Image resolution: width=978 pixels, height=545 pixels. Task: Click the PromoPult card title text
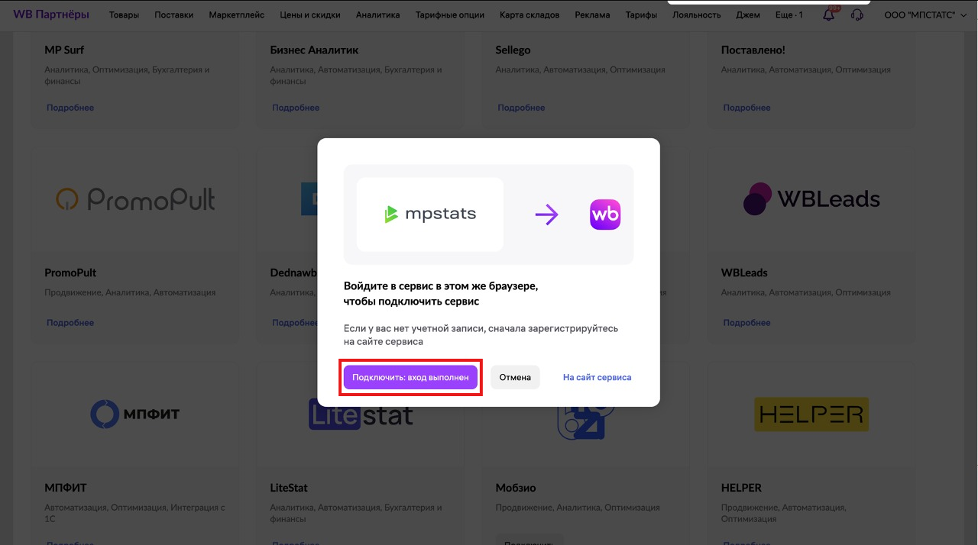(70, 272)
